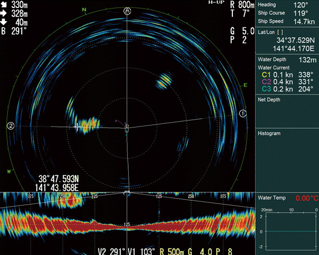The width and height of the screenshot is (319, 255).
Task: Click the white cross cursor on fish echo
Action: click(79, 127)
